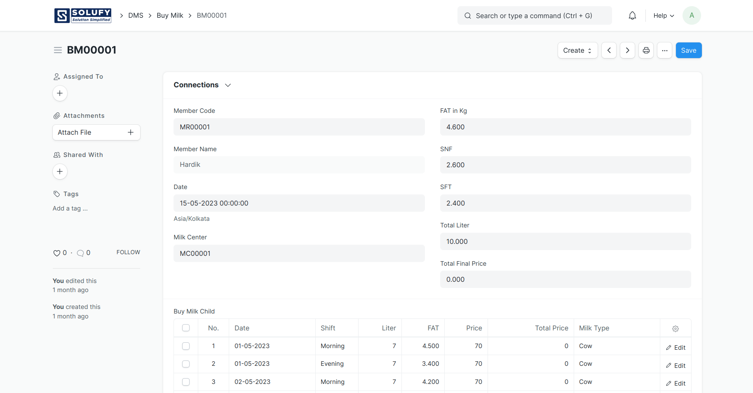Go to previous document arrow

(609, 50)
